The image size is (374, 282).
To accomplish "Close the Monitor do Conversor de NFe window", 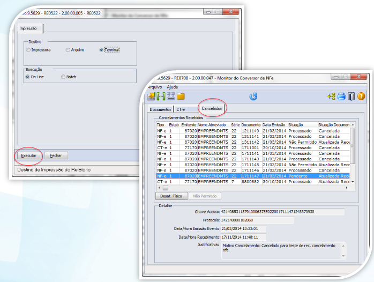I will pyautogui.click(x=358, y=76).
